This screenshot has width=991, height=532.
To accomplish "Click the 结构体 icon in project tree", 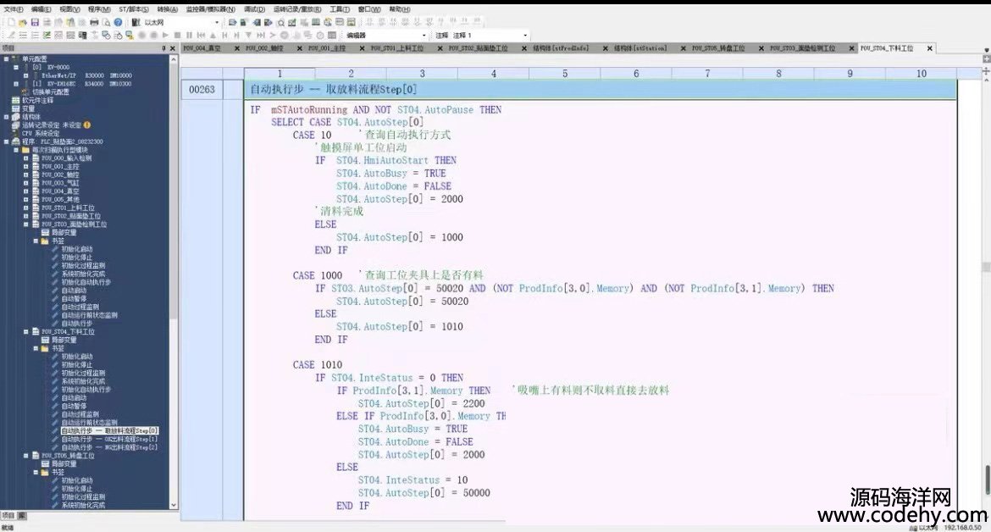I will (16, 117).
